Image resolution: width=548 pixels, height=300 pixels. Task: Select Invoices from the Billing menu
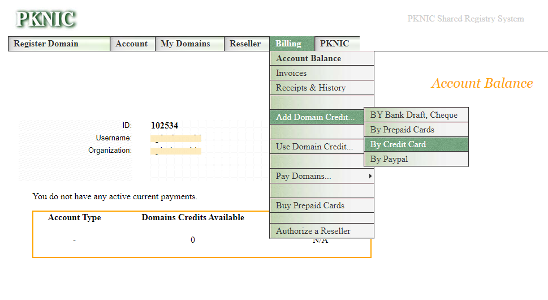(322, 73)
